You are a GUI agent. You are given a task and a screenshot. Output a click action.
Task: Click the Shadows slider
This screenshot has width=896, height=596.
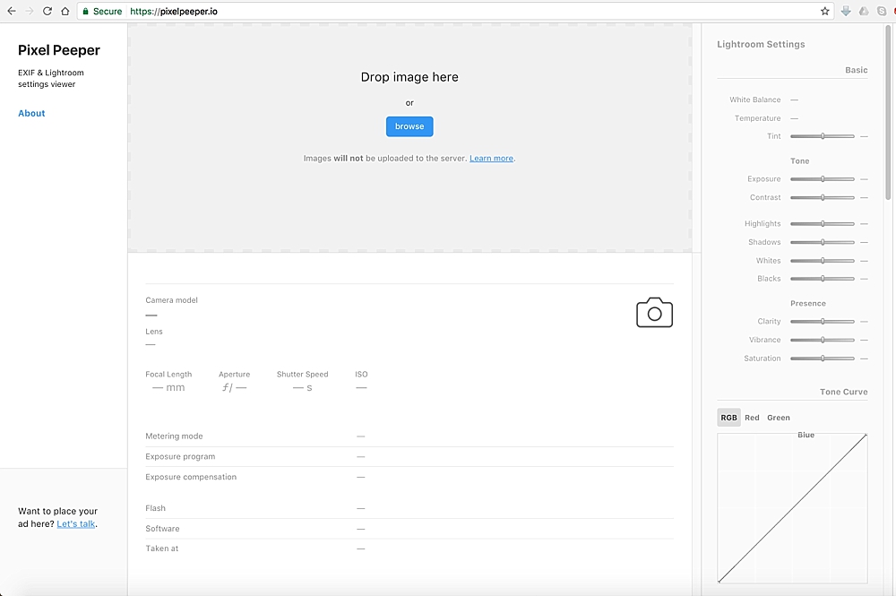(823, 242)
